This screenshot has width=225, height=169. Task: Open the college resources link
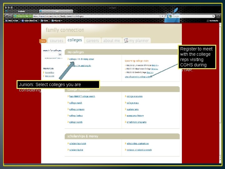(x=135, y=96)
